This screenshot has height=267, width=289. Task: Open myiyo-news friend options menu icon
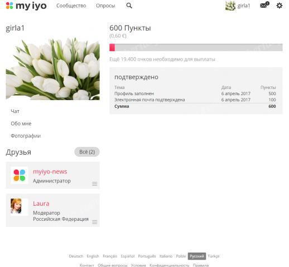pyautogui.click(x=94, y=184)
